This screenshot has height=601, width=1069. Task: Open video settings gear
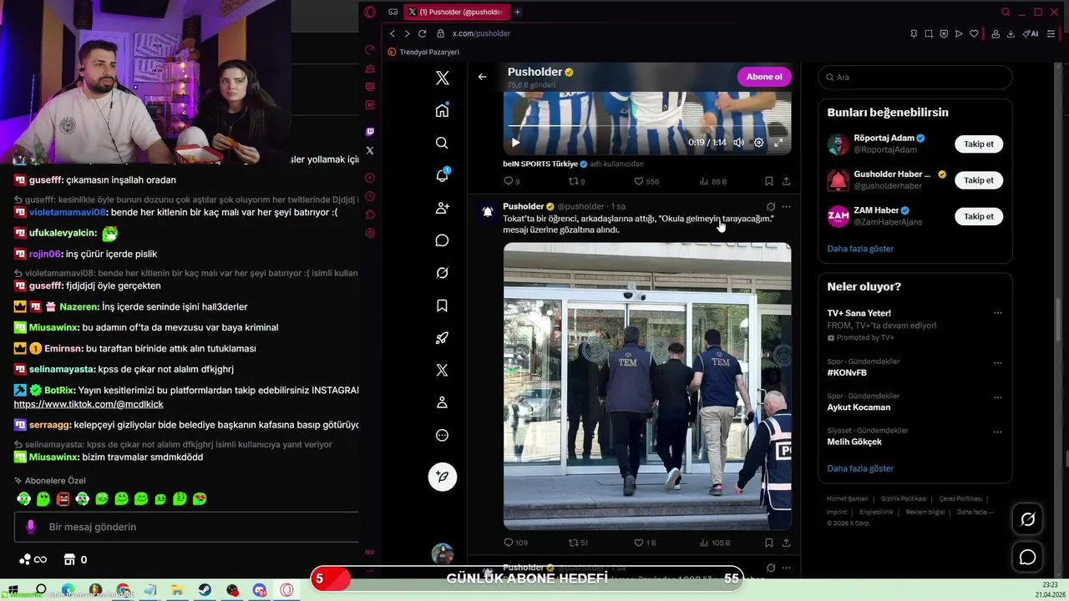click(x=758, y=143)
